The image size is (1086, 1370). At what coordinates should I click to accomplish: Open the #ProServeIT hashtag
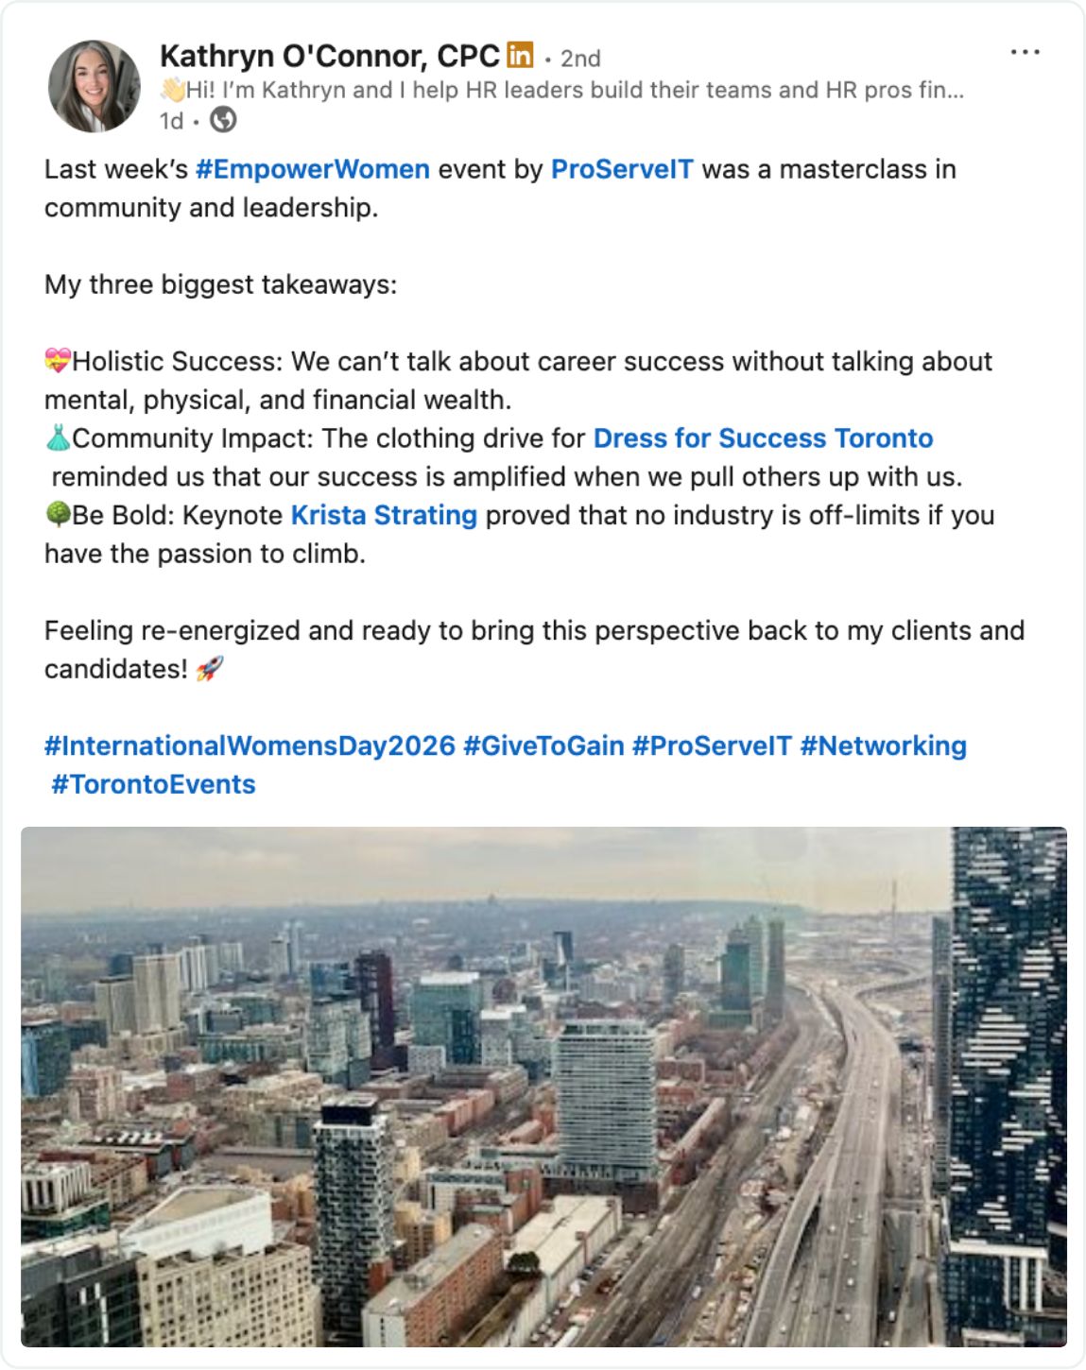(x=712, y=745)
